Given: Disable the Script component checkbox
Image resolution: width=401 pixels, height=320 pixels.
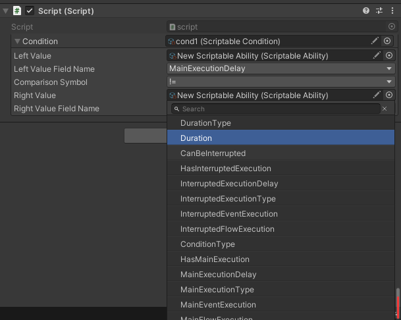Looking at the screenshot, I should 30,11.
